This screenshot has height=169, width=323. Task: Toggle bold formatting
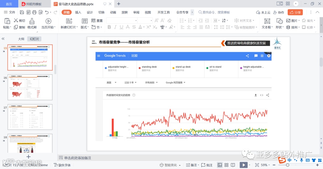pos(109,27)
